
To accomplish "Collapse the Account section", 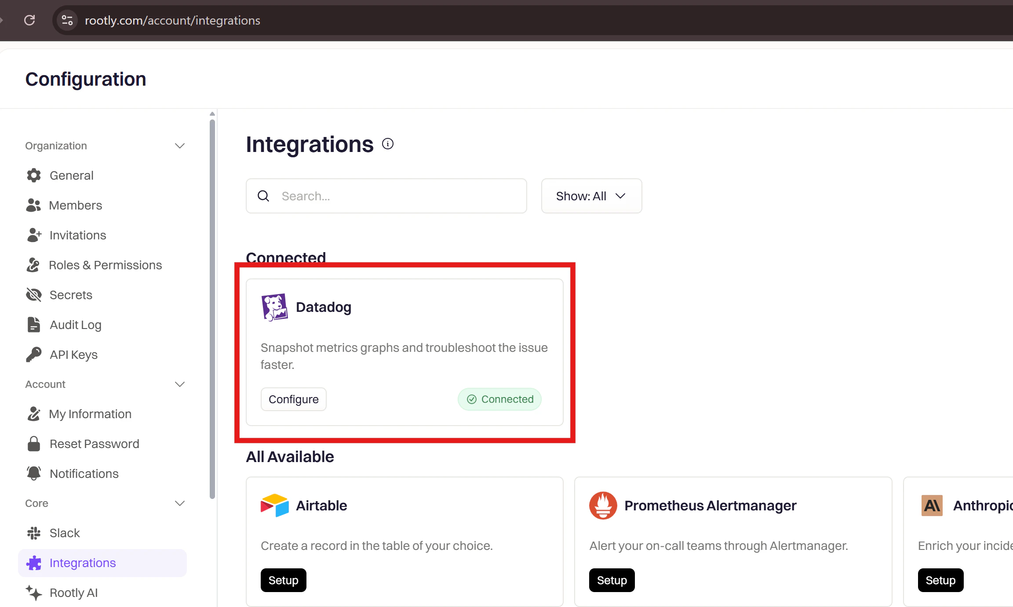I will (179, 384).
